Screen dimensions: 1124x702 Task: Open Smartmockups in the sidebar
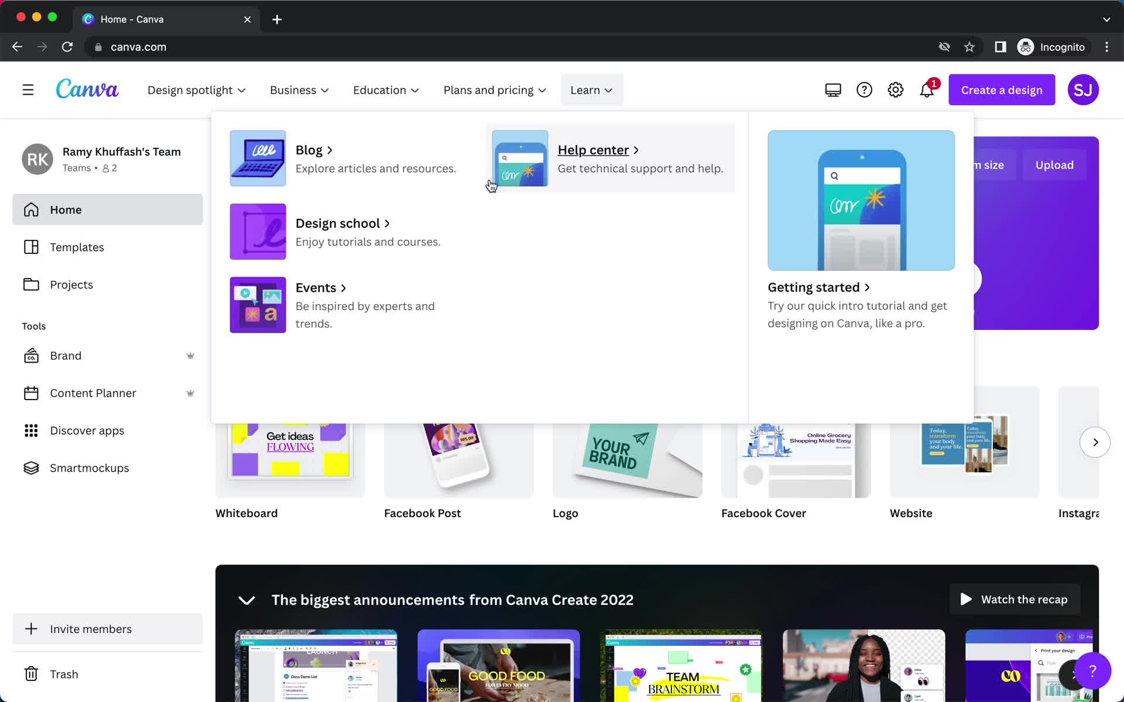pos(108,468)
